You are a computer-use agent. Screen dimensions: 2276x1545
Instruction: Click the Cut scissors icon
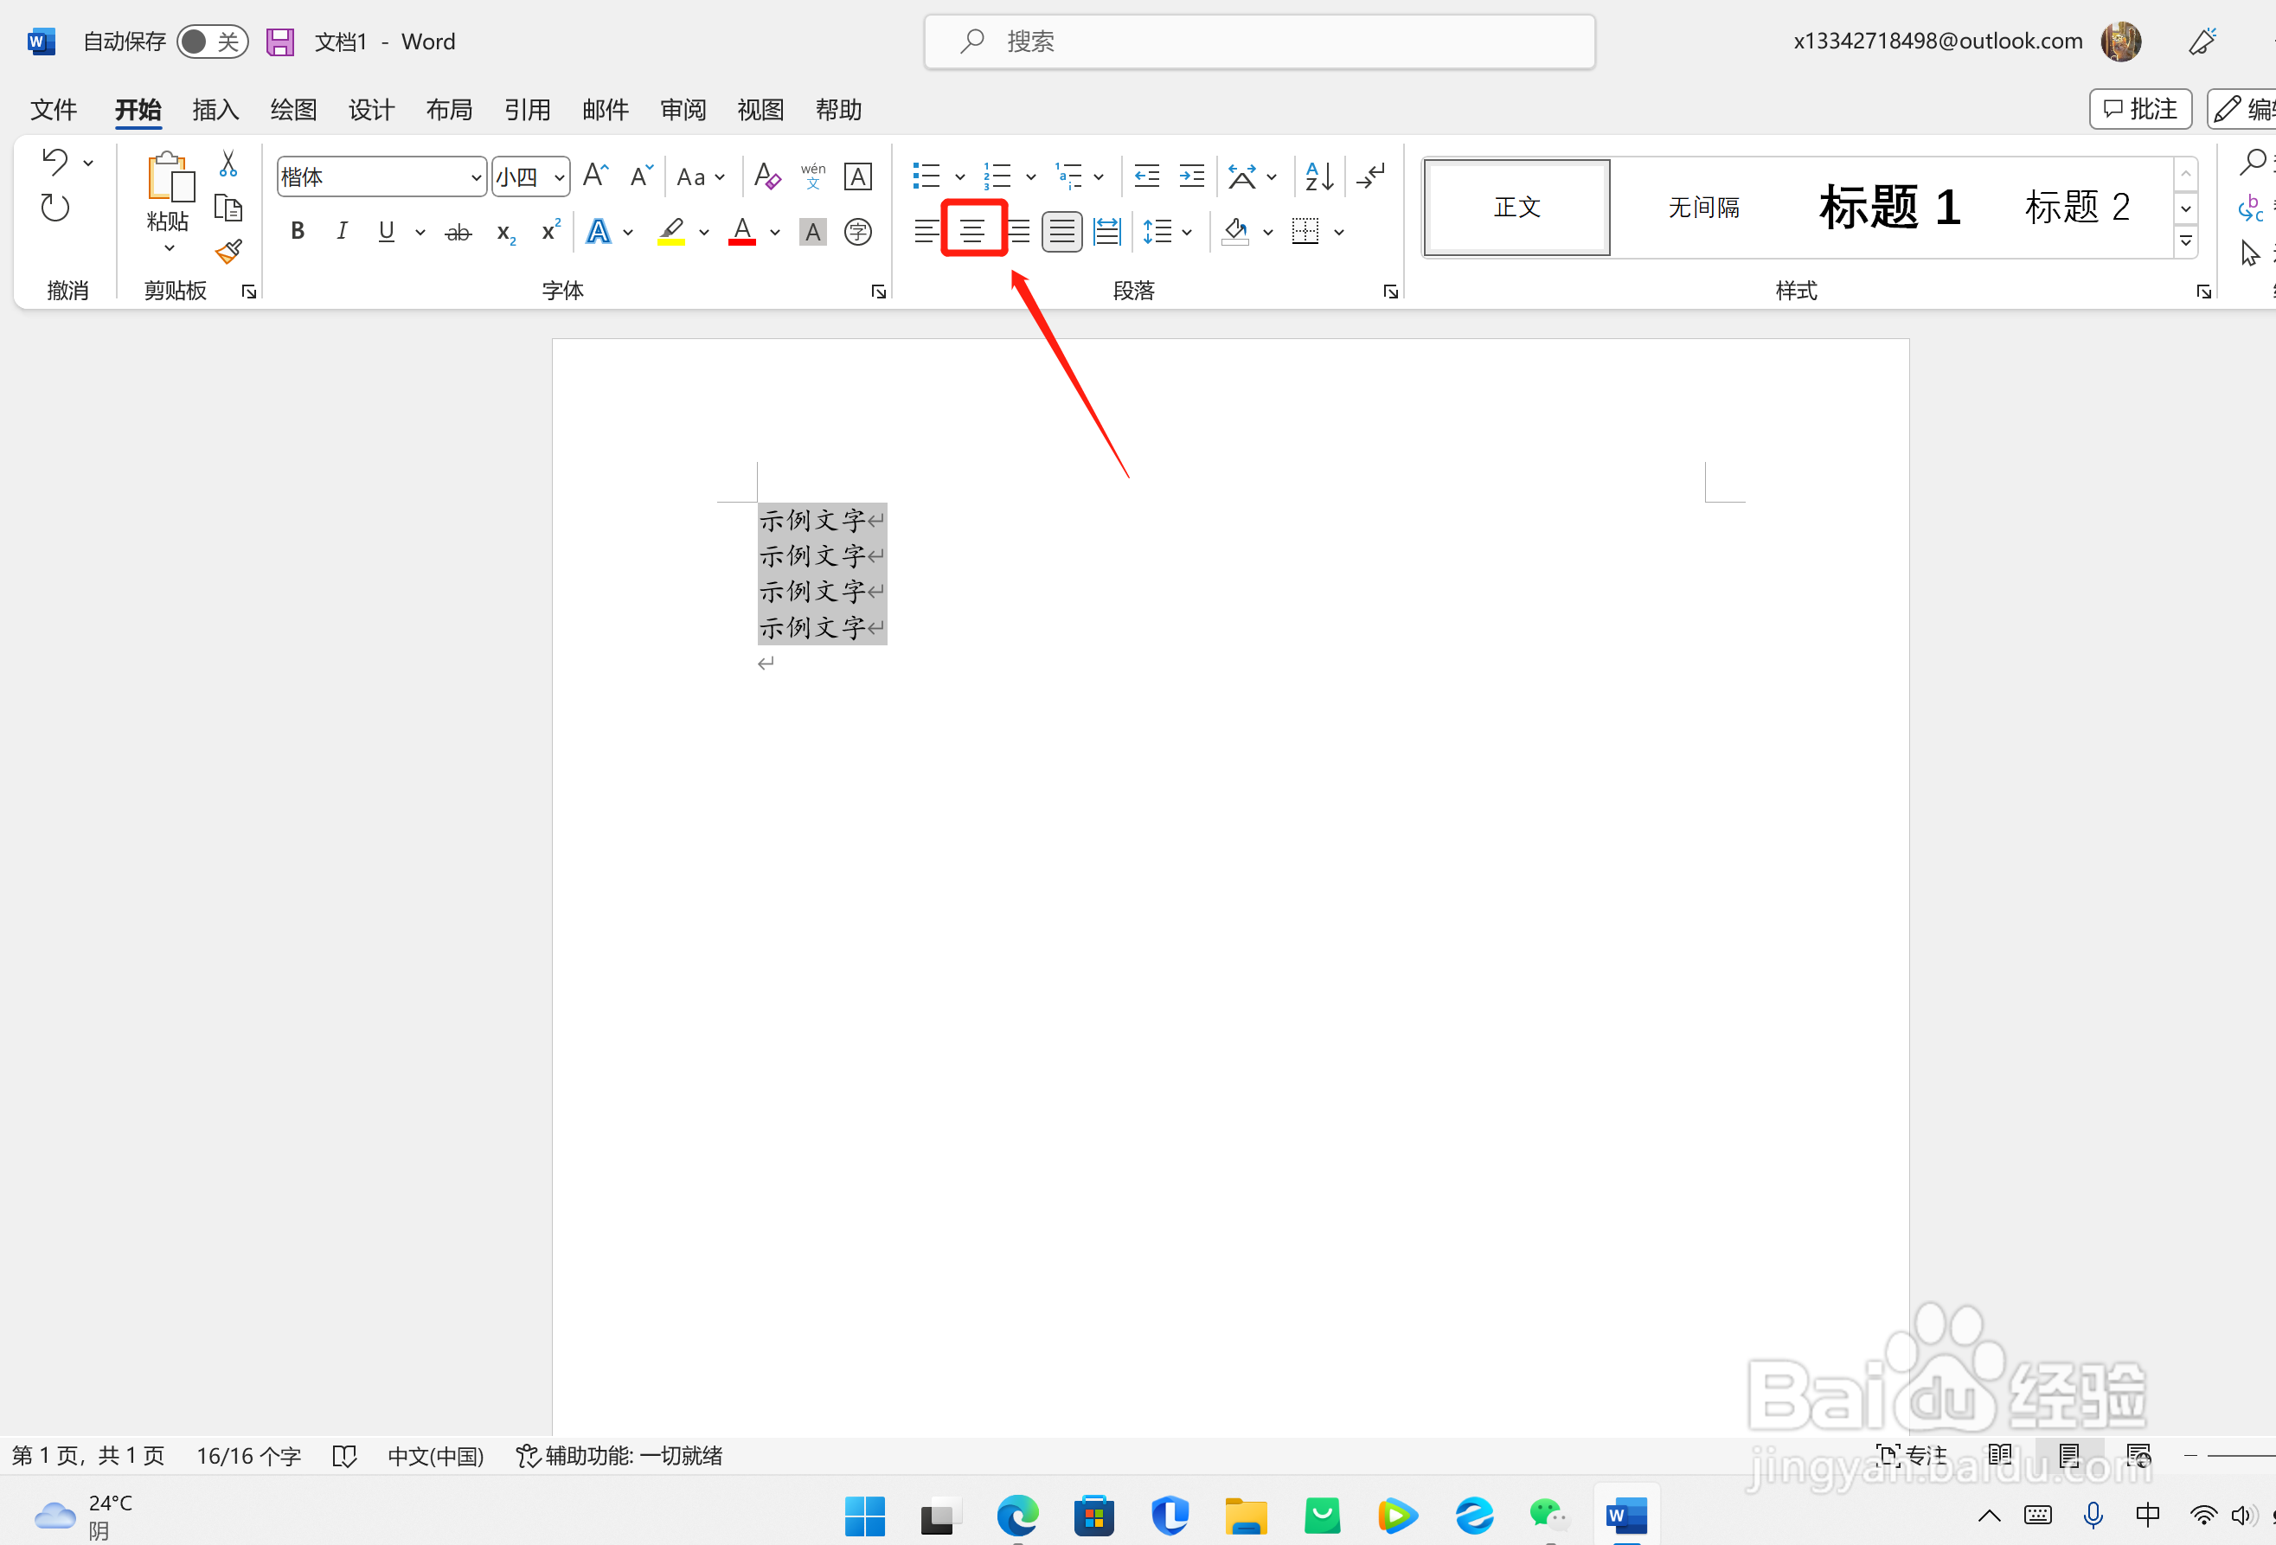point(228,163)
